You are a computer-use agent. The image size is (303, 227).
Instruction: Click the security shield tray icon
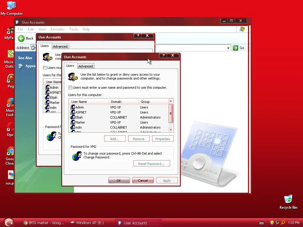pyautogui.click(x=272, y=223)
